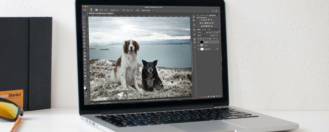Open the eraser Mode dropdown
The height and width of the screenshot is (132, 329).
pos(107,10)
